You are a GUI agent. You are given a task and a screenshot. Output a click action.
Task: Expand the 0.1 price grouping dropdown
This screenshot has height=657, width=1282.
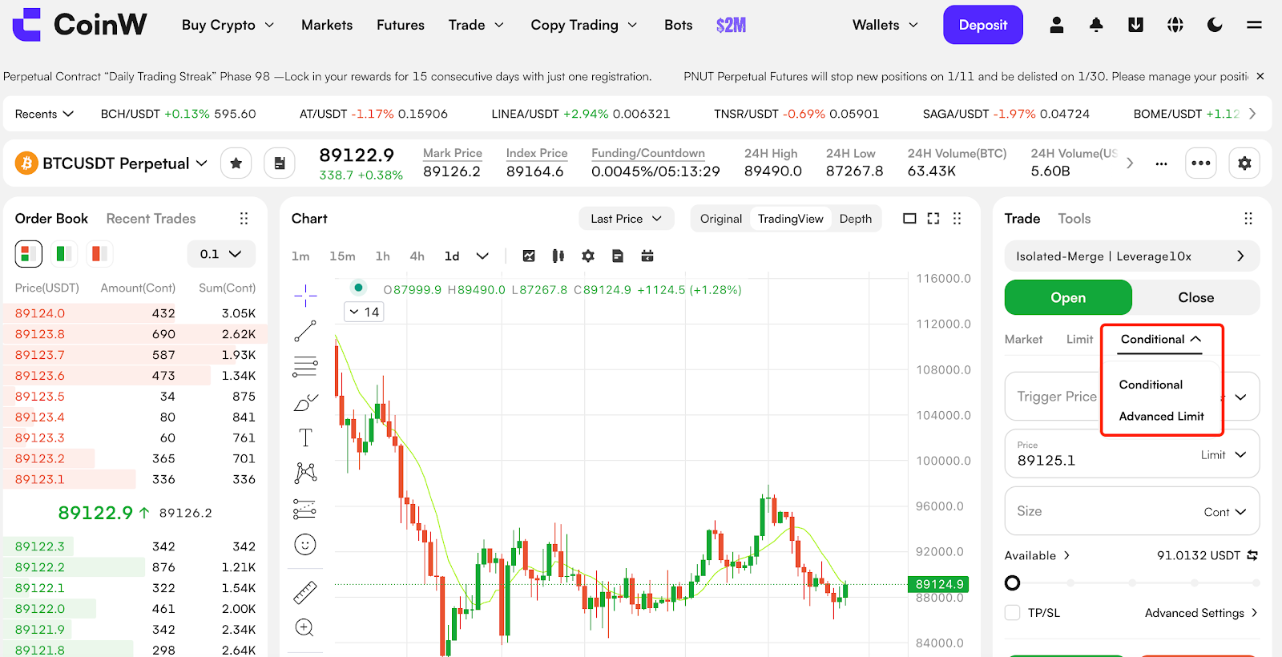(x=221, y=254)
